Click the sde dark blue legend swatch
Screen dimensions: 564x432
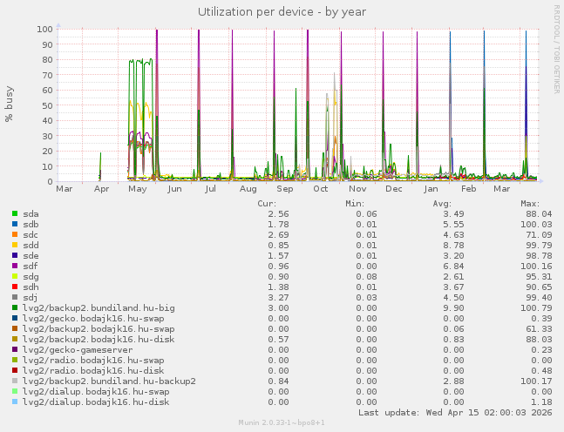(x=15, y=255)
